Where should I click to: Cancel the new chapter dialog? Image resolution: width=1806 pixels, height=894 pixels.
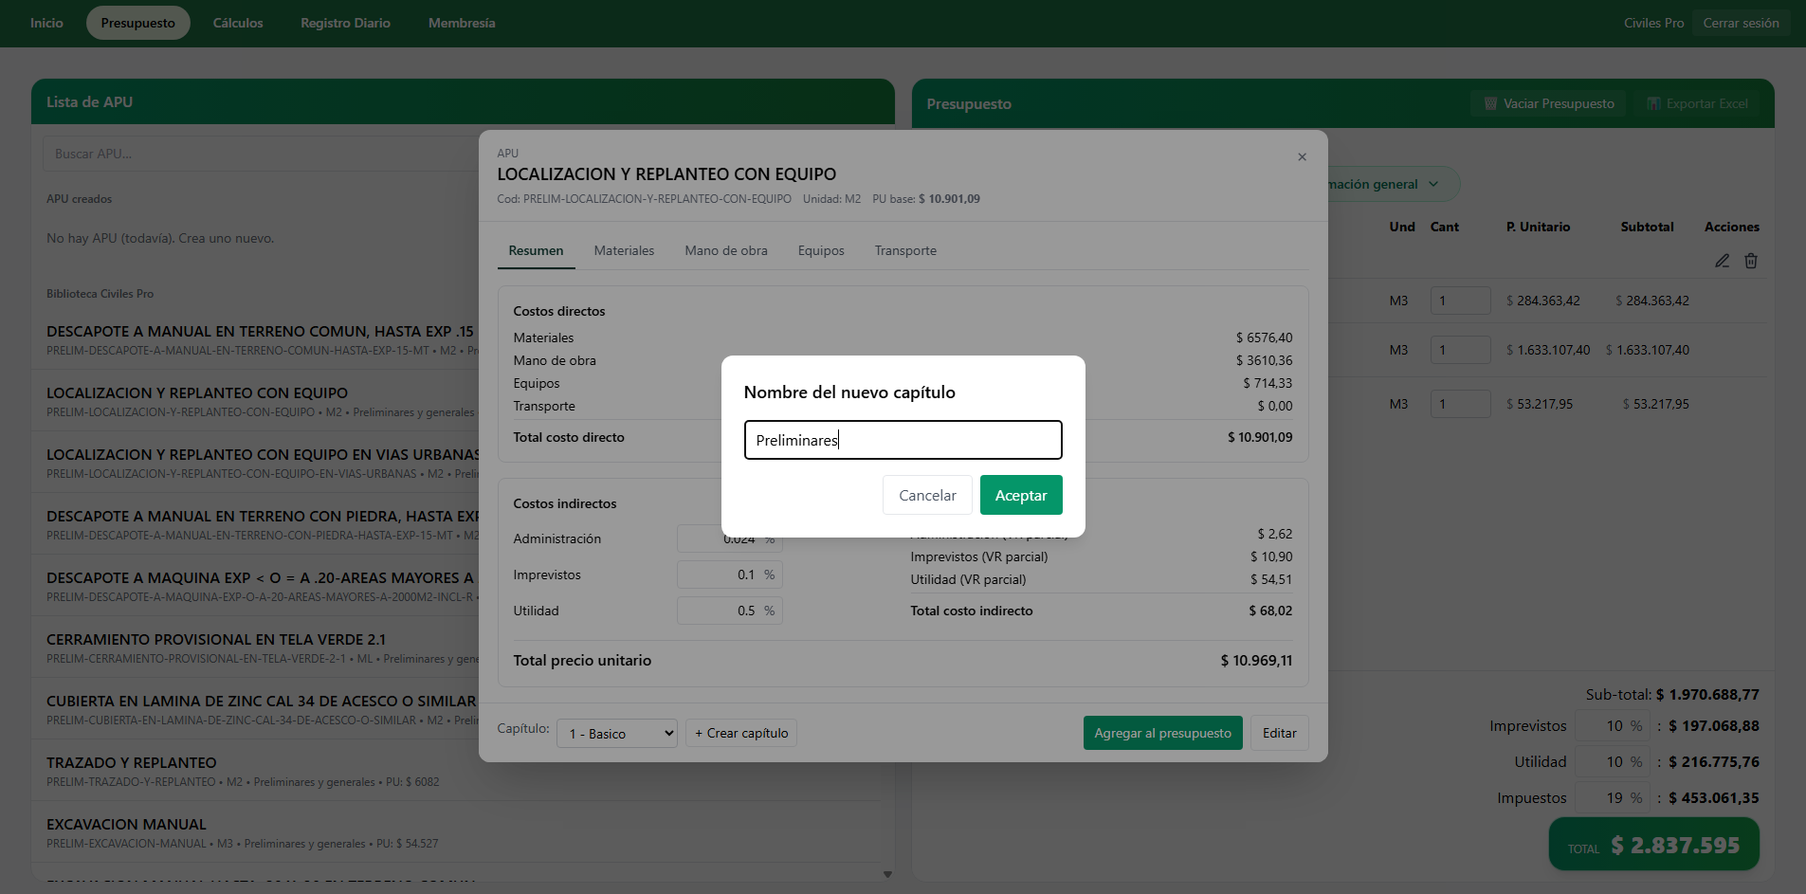[x=927, y=495]
